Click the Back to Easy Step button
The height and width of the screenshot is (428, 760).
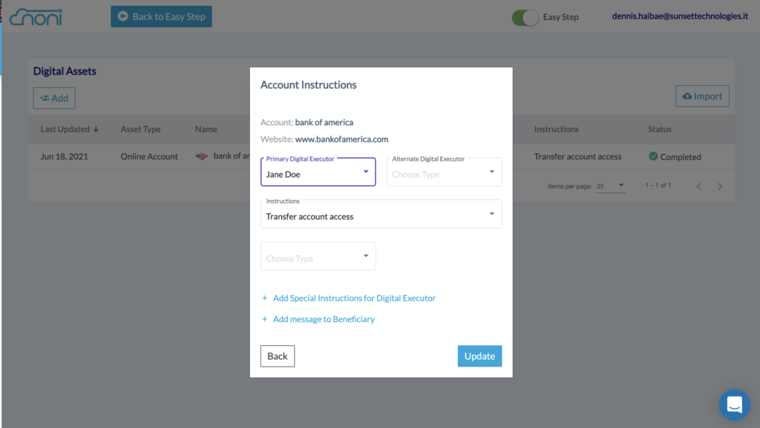coord(161,16)
